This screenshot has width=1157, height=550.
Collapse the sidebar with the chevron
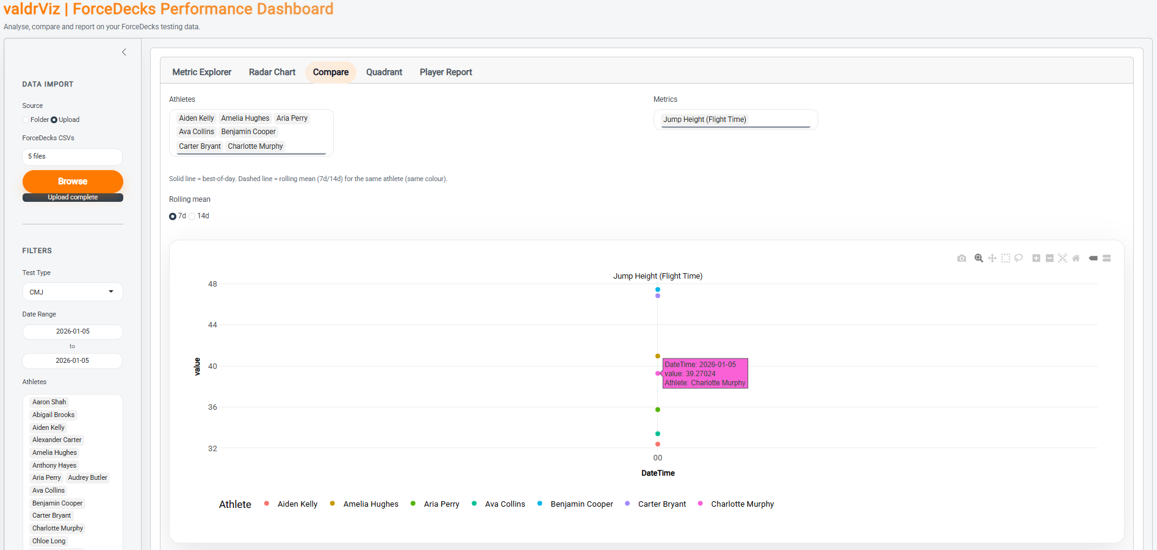pos(124,52)
